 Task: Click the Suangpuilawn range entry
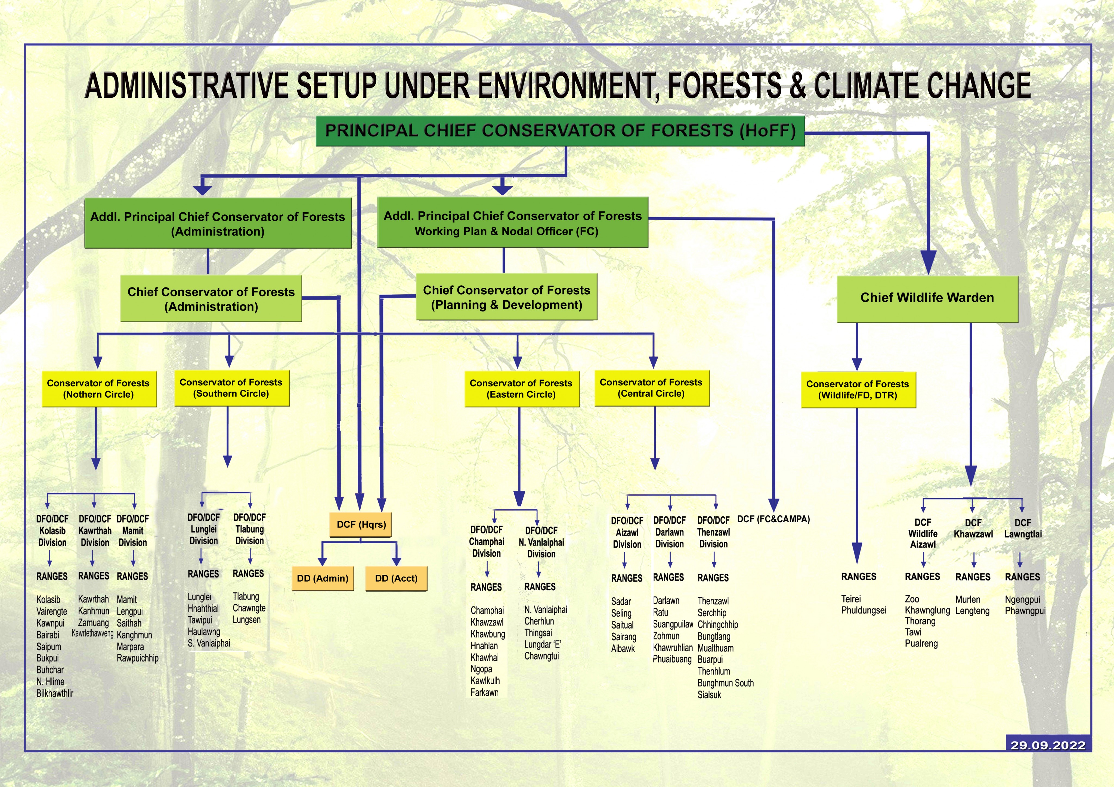pos(673,624)
